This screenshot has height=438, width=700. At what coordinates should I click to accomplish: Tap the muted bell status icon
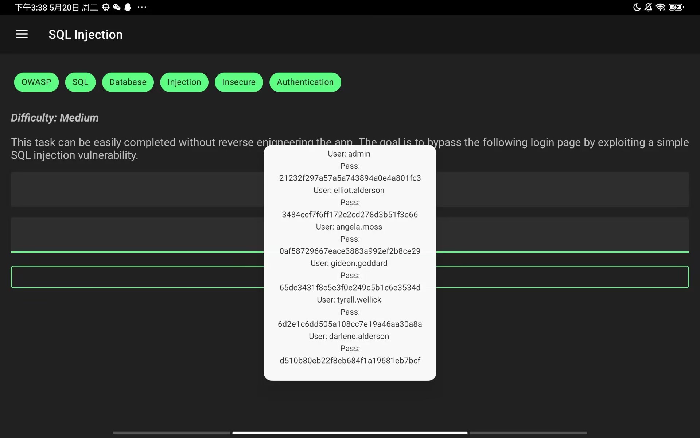[648, 7]
